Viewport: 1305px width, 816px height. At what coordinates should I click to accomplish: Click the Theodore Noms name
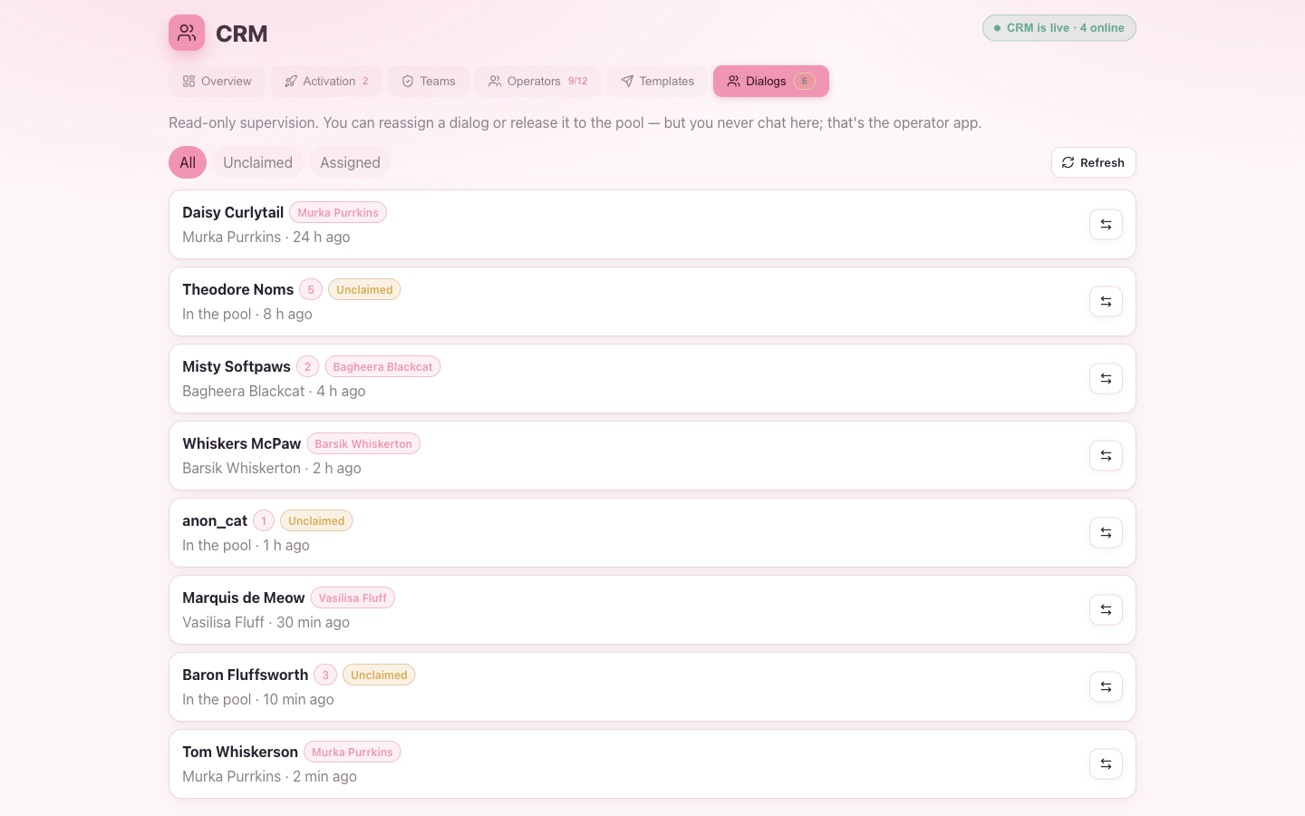pyautogui.click(x=237, y=289)
